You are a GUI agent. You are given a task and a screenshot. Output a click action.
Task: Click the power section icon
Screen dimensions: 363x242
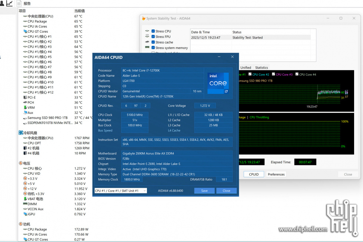click(21, 224)
